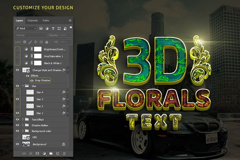This screenshot has height=160, width=240.
Task: Click the Opacity value field
Action: click(63, 35)
